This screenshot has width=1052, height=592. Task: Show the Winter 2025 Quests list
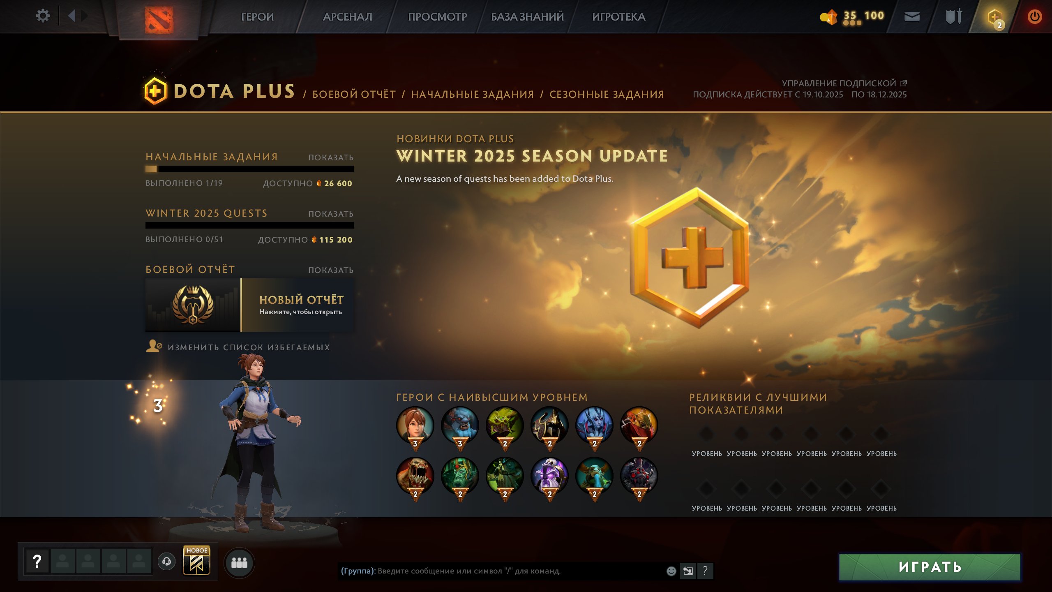pyautogui.click(x=331, y=214)
